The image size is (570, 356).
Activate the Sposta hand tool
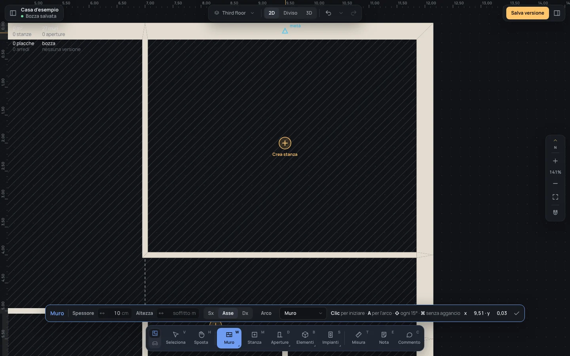201,338
